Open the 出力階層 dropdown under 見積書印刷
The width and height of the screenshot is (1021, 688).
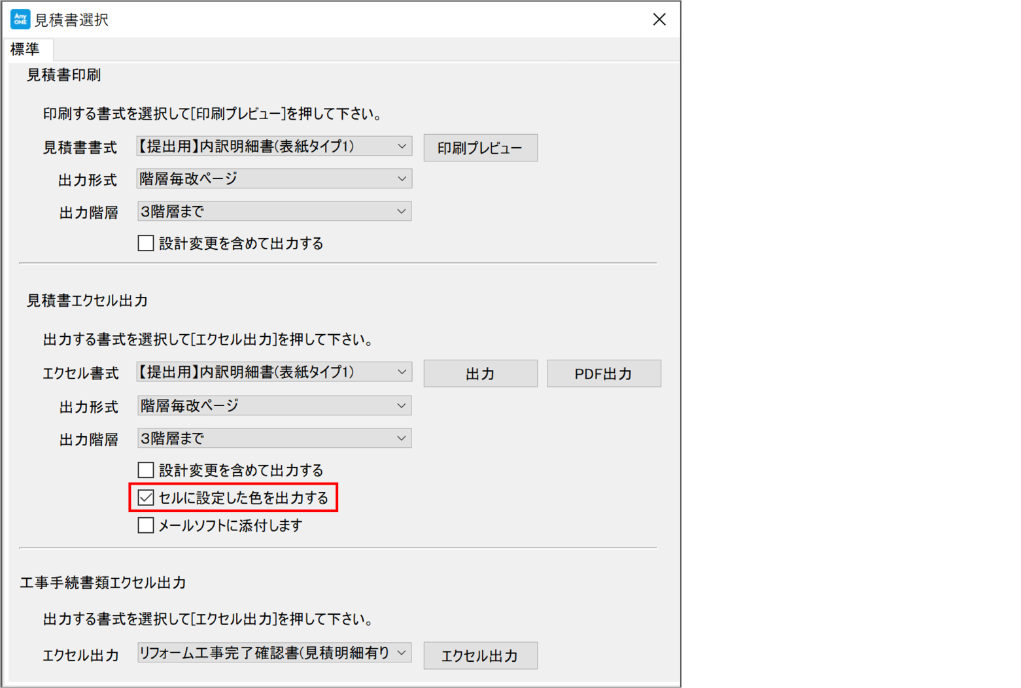click(x=273, y=212)
